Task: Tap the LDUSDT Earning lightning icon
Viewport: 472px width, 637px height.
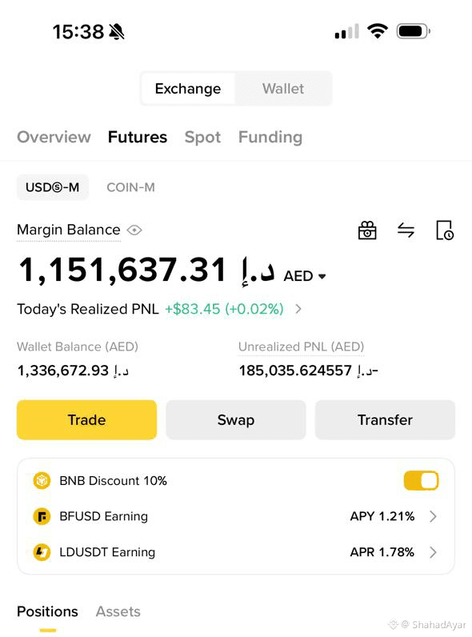Action: (42, 552)
